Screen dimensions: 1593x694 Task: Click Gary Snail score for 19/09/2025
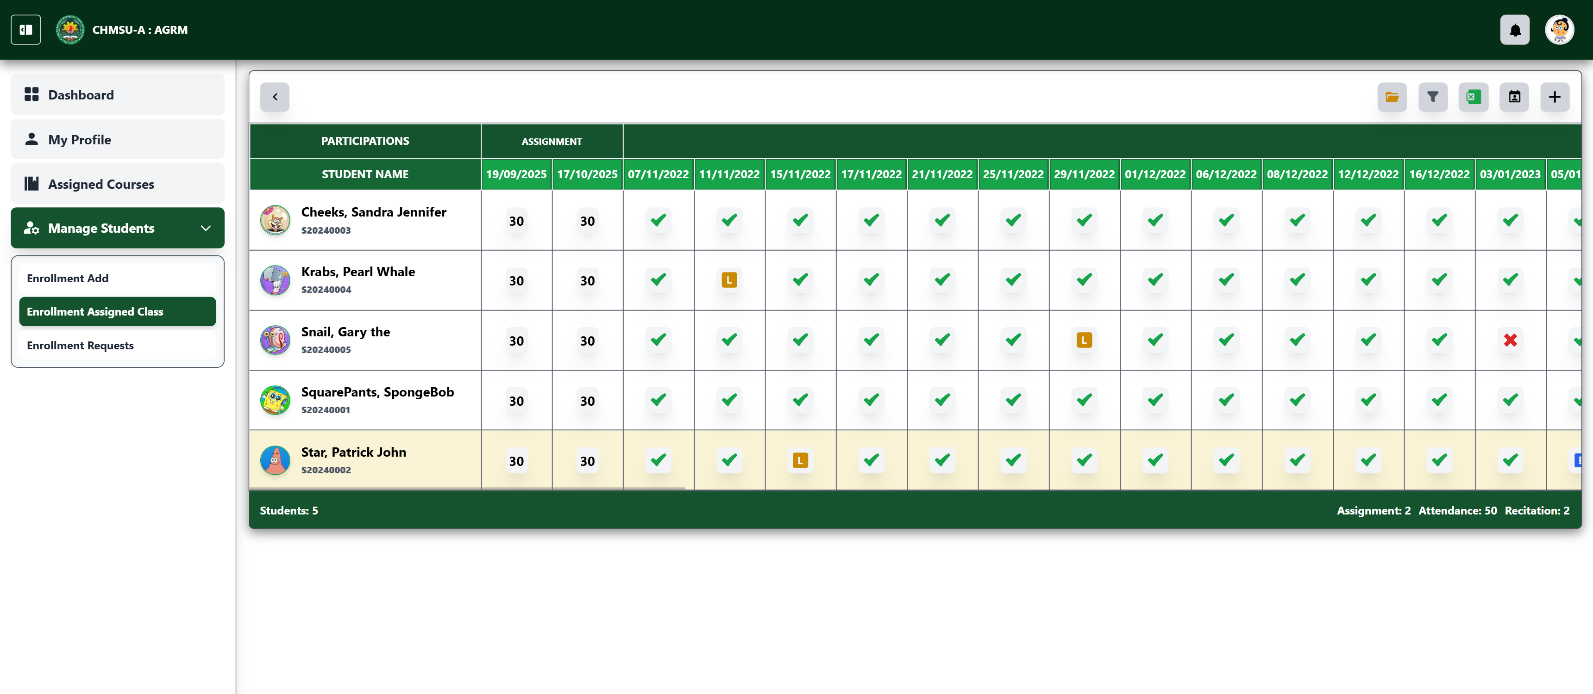pos(516,341)
